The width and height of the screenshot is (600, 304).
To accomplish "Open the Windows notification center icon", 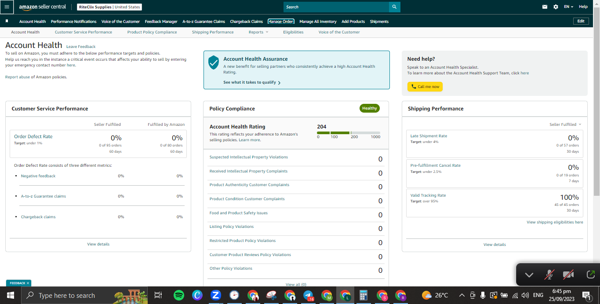I will click(586, 295).
